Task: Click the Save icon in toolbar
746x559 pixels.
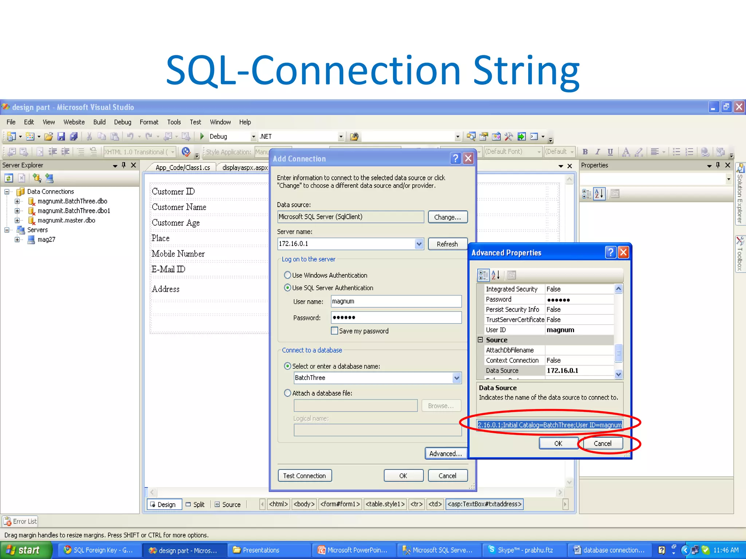Action: [x=61, y=136]
